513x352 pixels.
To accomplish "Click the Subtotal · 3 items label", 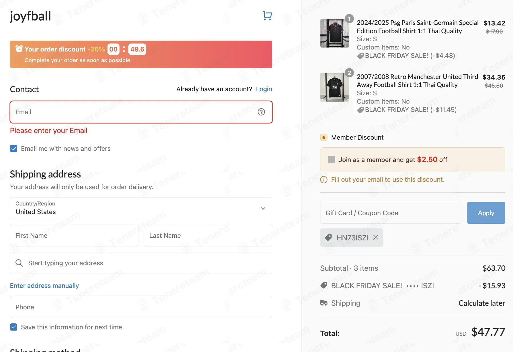I will pyautogui.click(x=349, y=268).
